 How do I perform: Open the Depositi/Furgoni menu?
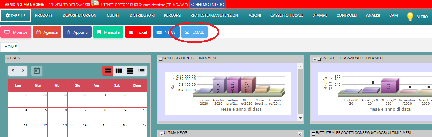tap(80, 16)
